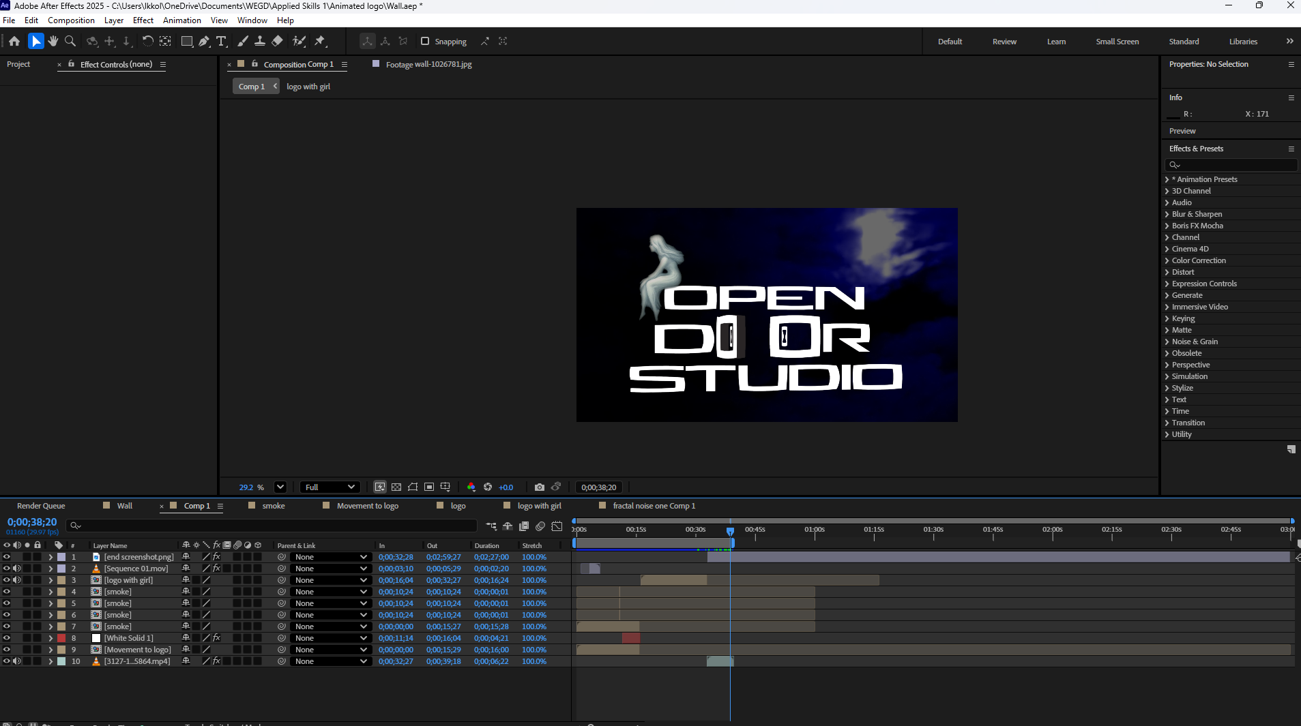The width and height of the screenshot is (1301, 726).
Task: Switch to Movement to logo timeline tab
Action: (367, 506)
